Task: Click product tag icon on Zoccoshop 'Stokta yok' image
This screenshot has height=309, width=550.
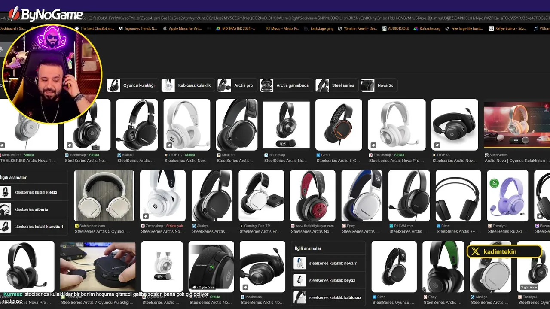Action: point(147,216)
